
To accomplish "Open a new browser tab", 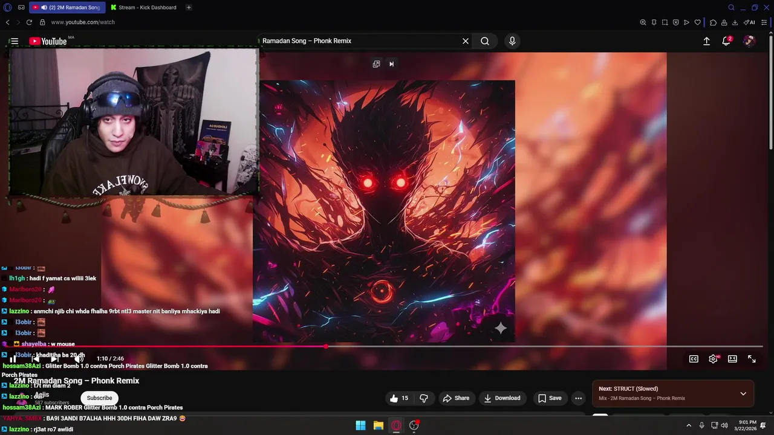I will (x=189, y=7).
